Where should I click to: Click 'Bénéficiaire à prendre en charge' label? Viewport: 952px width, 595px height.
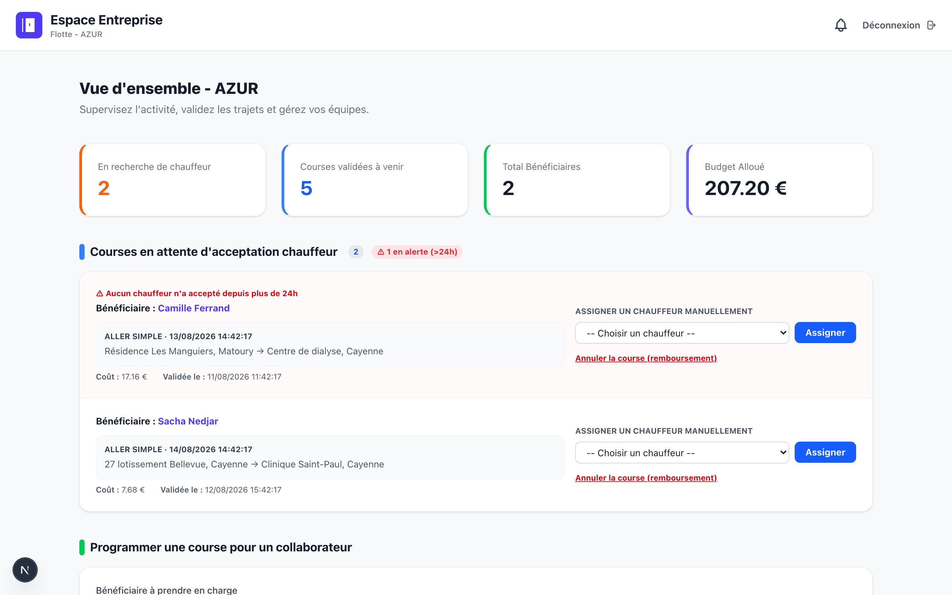166,590
